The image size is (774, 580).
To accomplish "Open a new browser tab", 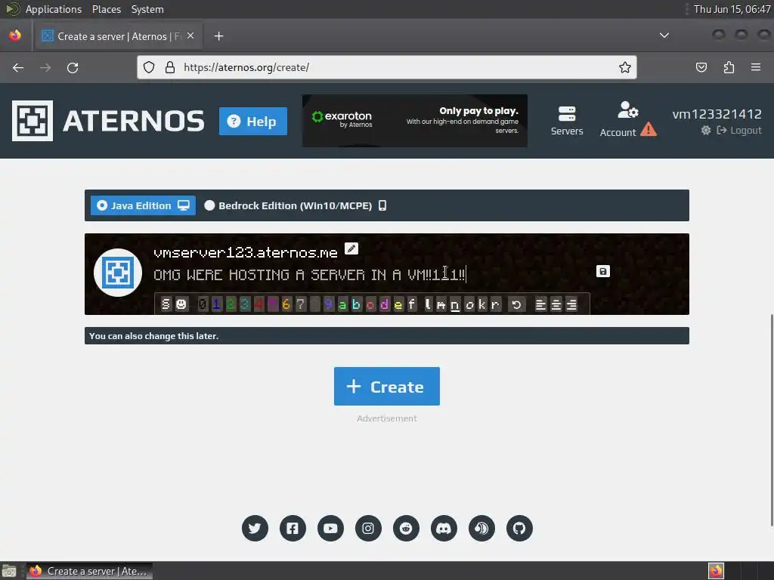I will click(218, 36).
